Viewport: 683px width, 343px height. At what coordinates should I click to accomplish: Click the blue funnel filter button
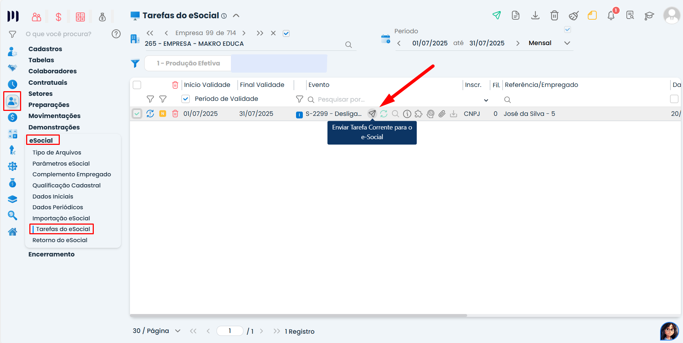click(x=135, y=63)
